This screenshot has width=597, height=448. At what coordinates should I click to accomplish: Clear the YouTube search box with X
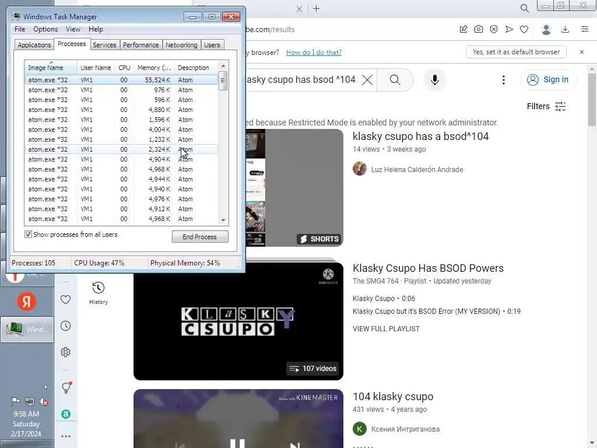point(367,80)
